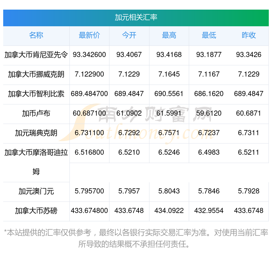
Task: Click opening value 5.7957
Action: pos(129,191)
